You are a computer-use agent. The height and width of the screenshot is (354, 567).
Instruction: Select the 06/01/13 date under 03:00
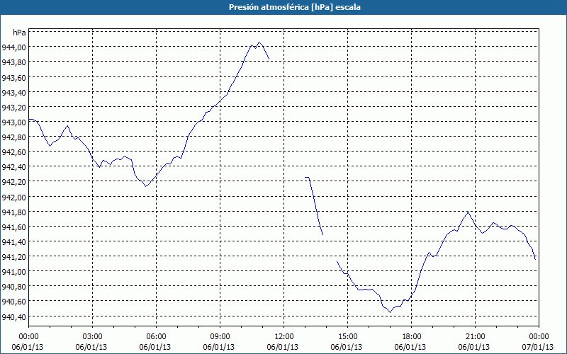(x=91, y=347)
